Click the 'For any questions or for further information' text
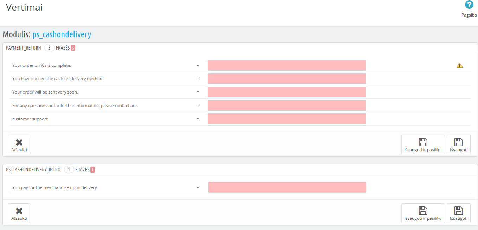The height and width of the screenshot is (230, 478). tap(75, 106)
